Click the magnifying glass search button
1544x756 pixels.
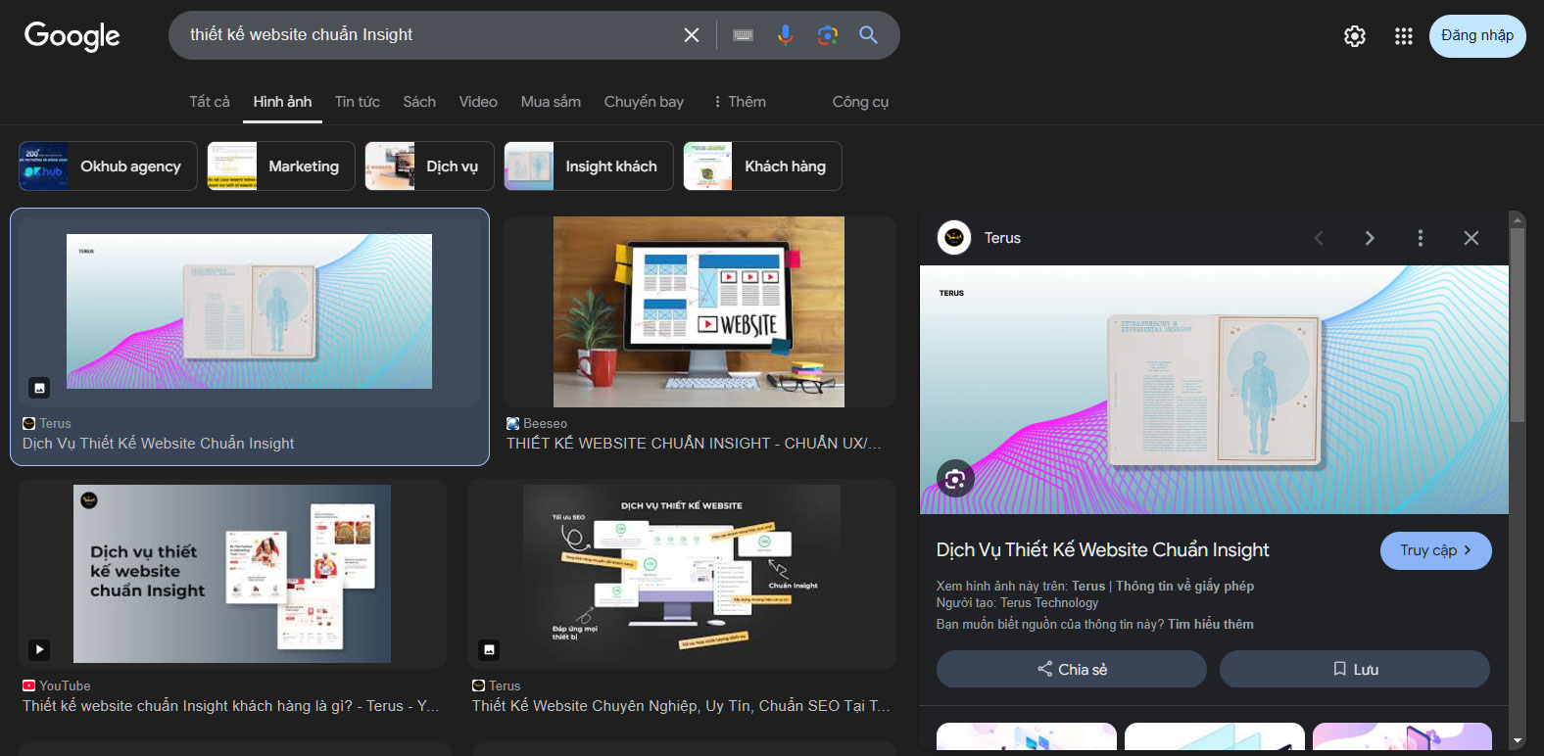868,35
